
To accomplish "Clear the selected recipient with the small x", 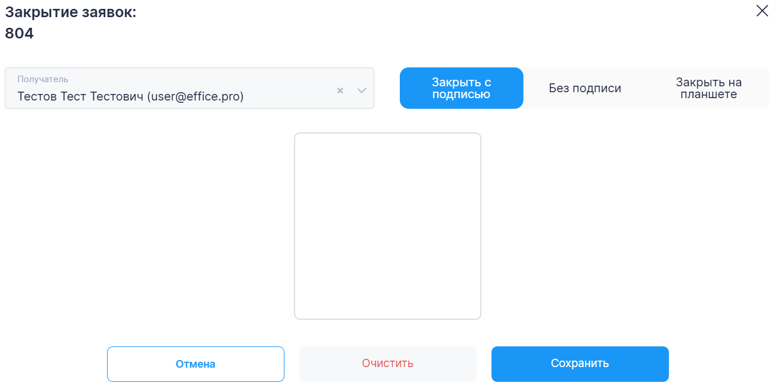I will click(x=340, y=90).
